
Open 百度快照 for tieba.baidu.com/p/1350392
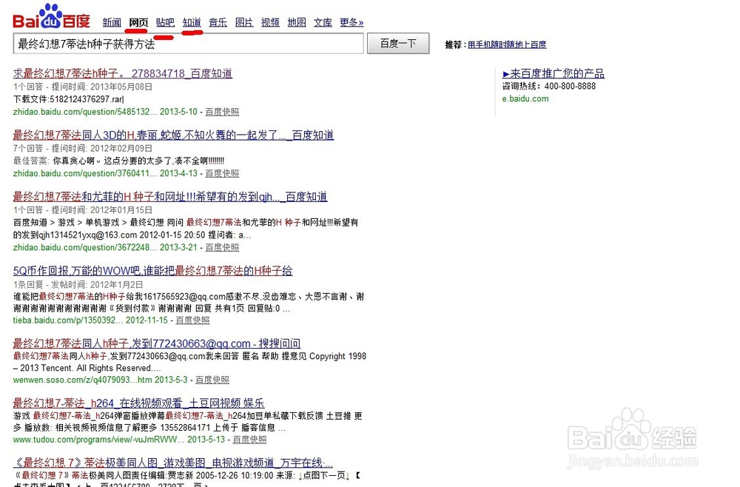pos(192,320)
